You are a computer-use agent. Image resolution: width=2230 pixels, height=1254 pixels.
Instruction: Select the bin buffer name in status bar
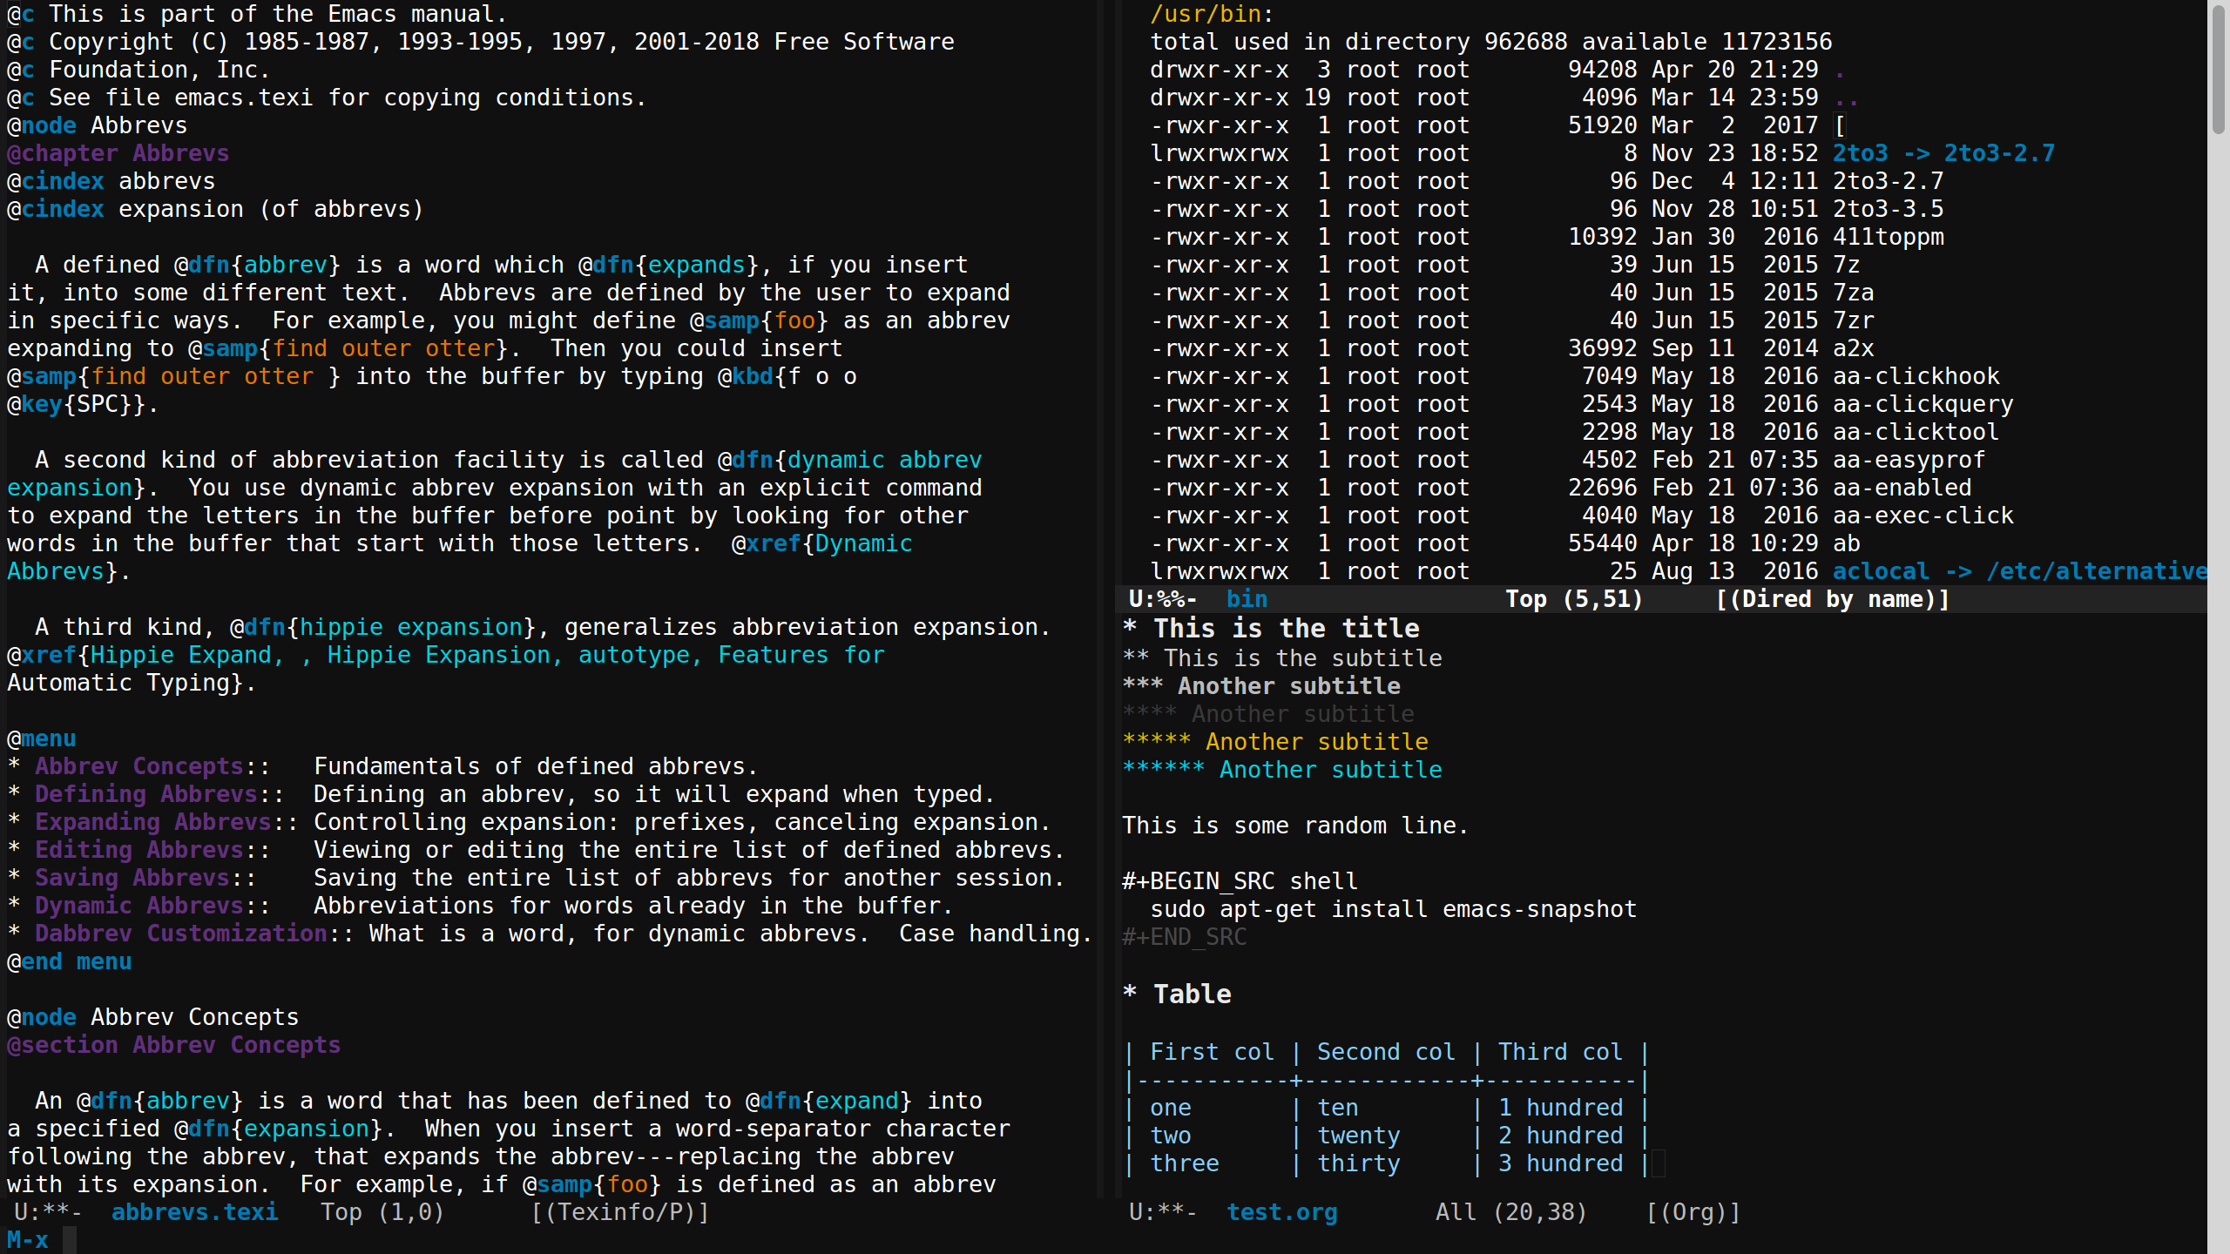point(1244,598)
